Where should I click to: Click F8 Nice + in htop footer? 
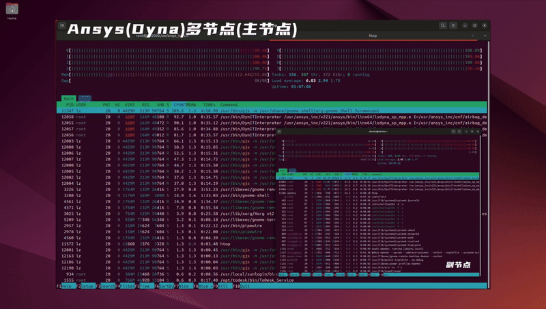[203, 286]
